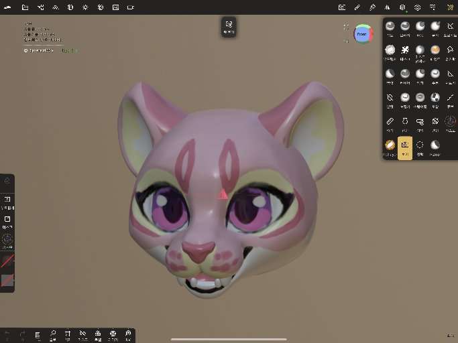Select the Clay sculpt tool
This screenshot has width=458, height=343.
click(x=390, y=29)
